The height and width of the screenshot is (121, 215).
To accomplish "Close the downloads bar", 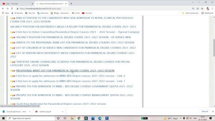I will 213,111.
